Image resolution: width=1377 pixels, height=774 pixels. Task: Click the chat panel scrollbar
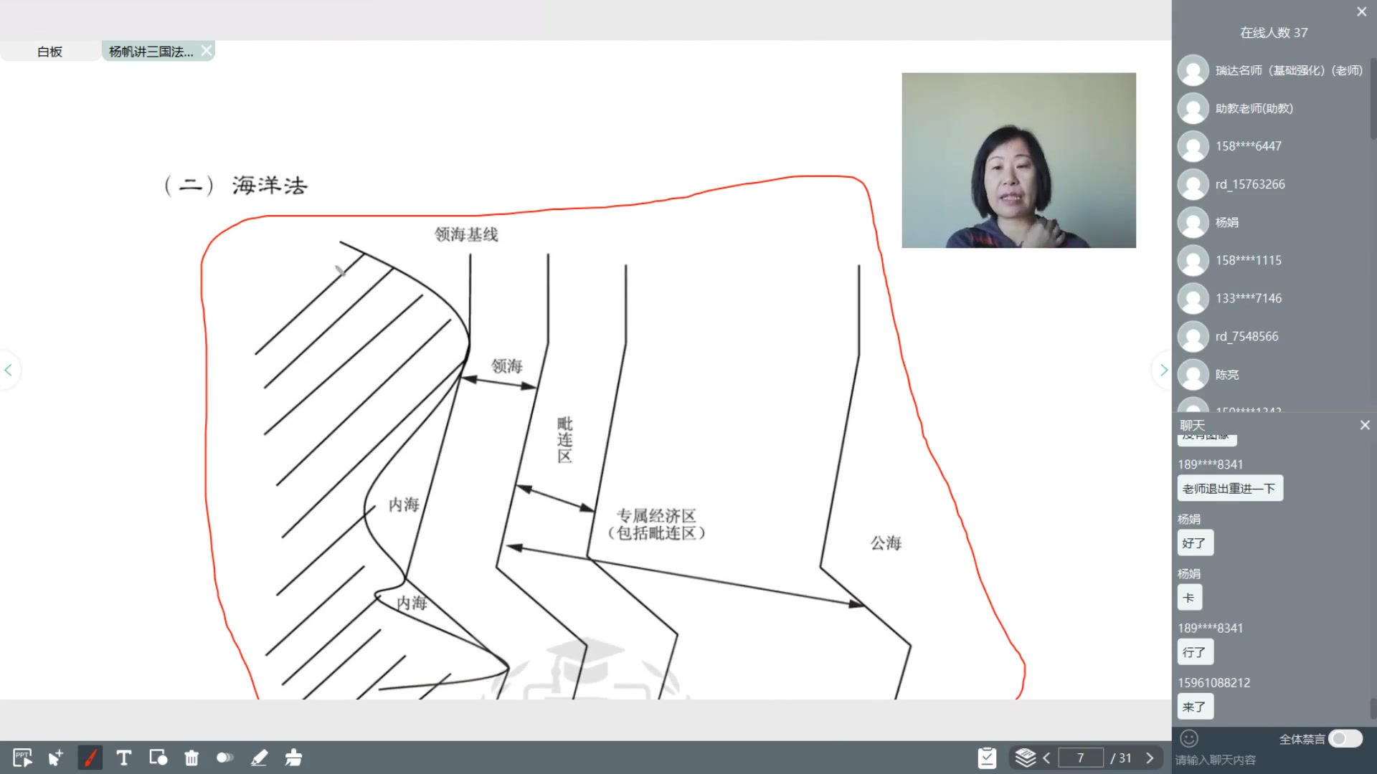pyautogui.click(x=1373, y=708)
